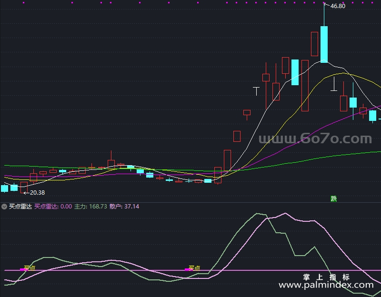The width and height of the screenshot is (381, 297).
Task: Click the 买点雷达 indicator name label
Action: tap(20, 207)
